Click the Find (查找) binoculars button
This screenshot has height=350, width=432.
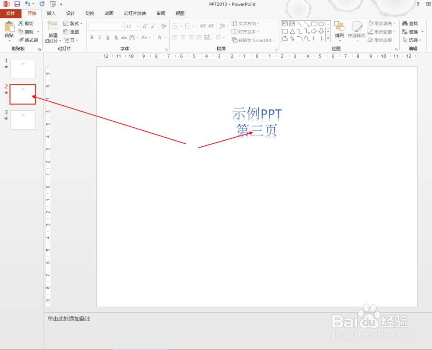pyautogui.click(x=410, y=23)
